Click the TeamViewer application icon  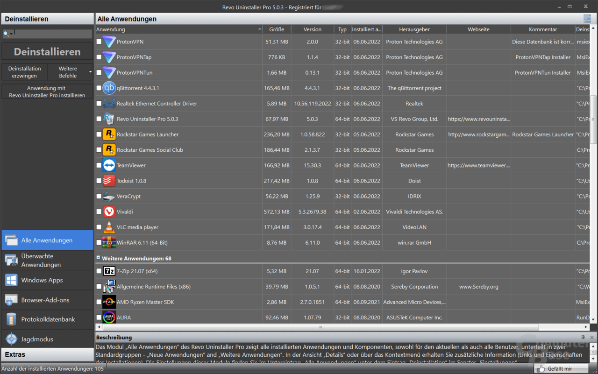109,165
